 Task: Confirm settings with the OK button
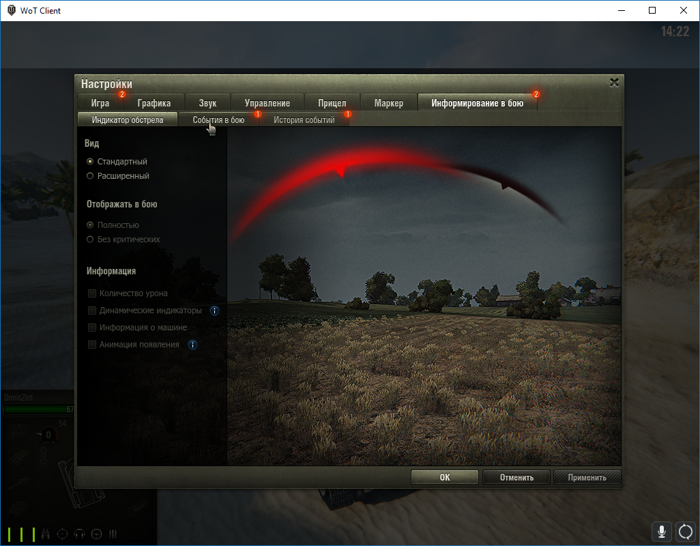[x=445, y=477]
